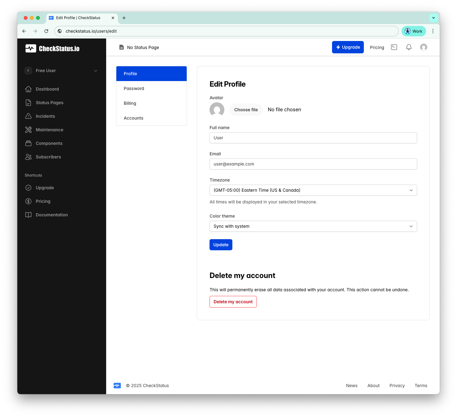Click the Incidents warning triangle icon
Screen dimensions: 457x417
pyautogui.click(x=28, y=116)
